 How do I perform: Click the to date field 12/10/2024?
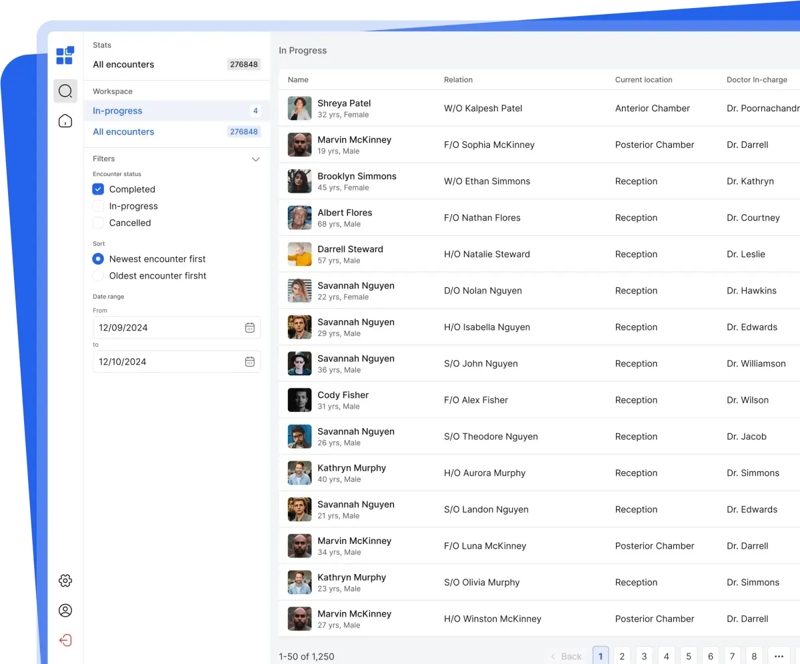click(x=177, y=361)
